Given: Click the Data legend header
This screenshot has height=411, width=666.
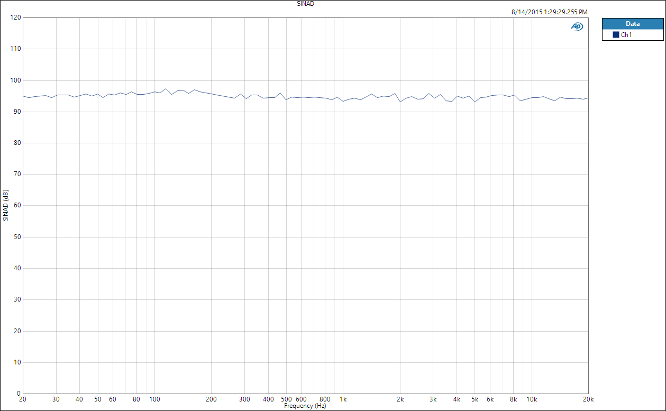Looking at the screenshot, I should pos(632,24).
